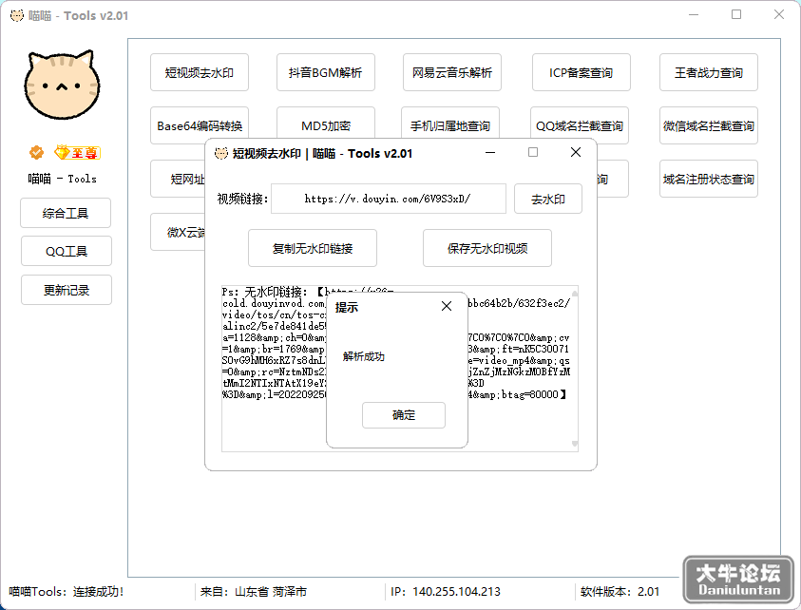Open the Base64编码转换 tool
The height and width of the screenshot is (610, 801).
[200, 125]
